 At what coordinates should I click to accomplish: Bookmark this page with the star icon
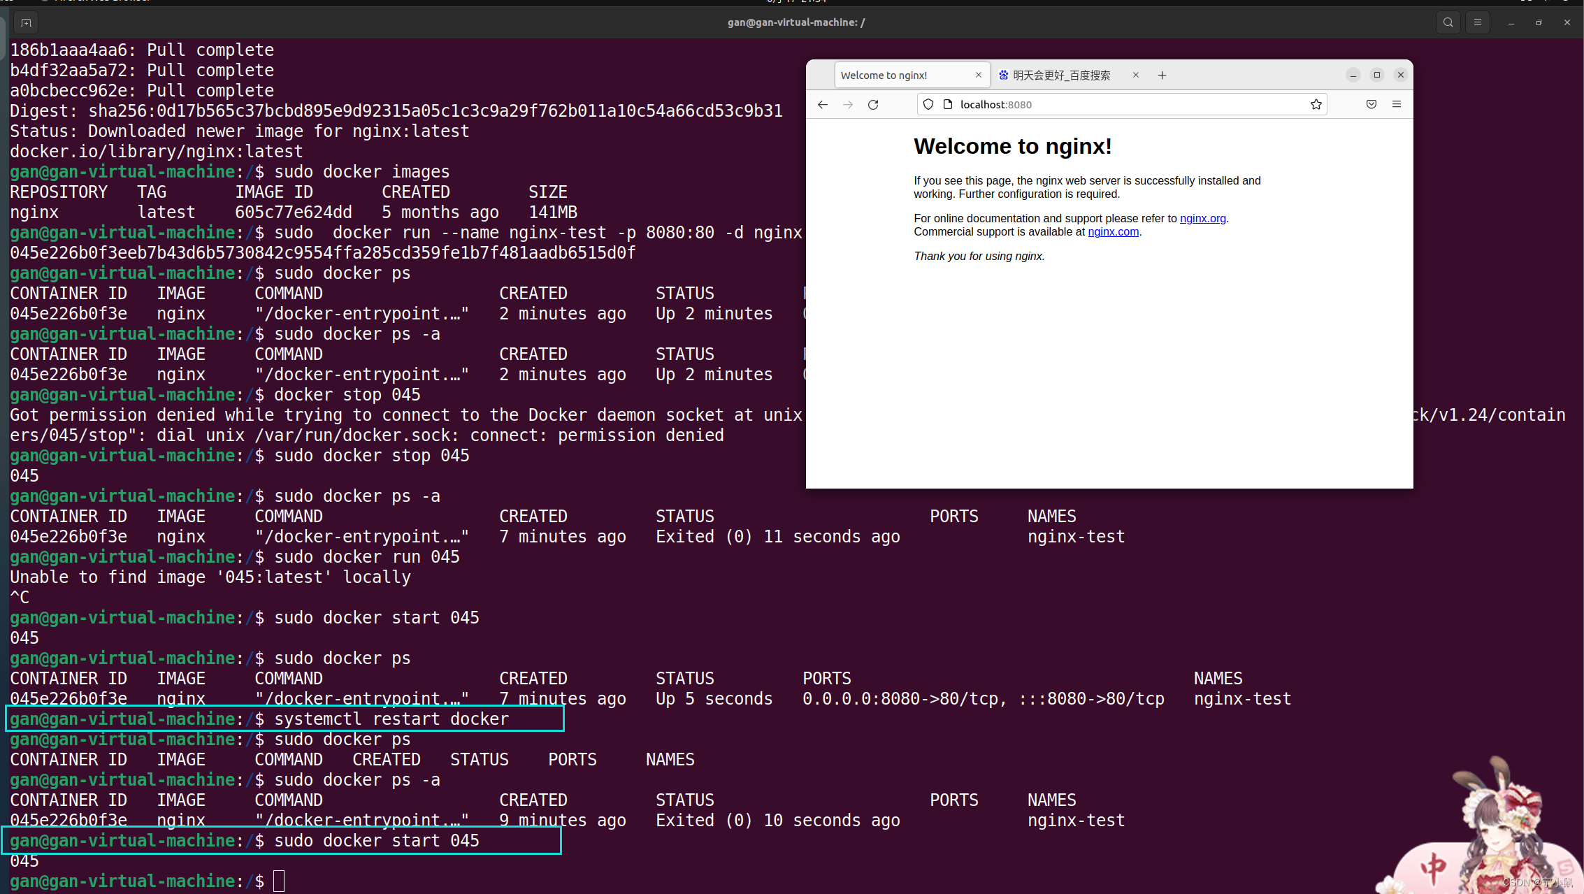[x=1316, y=104]
